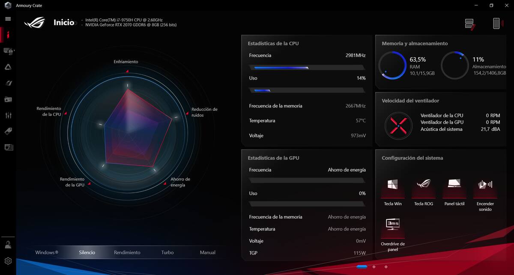Click the Enfriamiento radar label
Viewport: 514px width, 275px height.
[x=126, y=62]
